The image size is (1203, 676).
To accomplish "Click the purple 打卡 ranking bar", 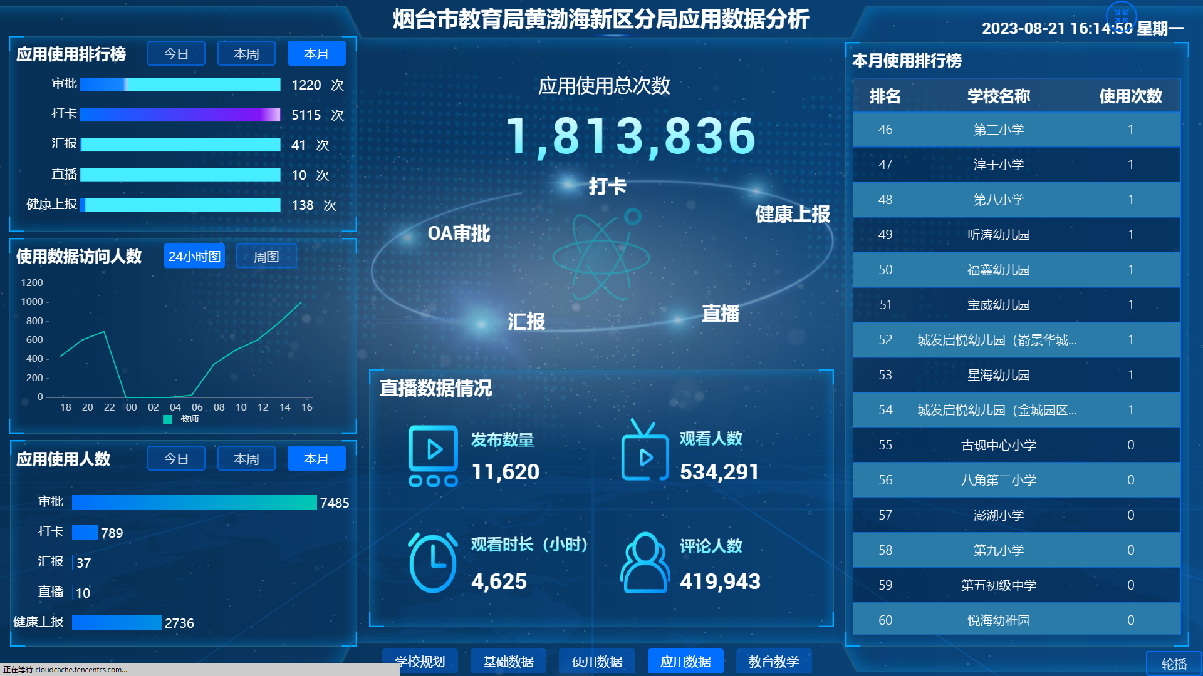I will (180, 115).
